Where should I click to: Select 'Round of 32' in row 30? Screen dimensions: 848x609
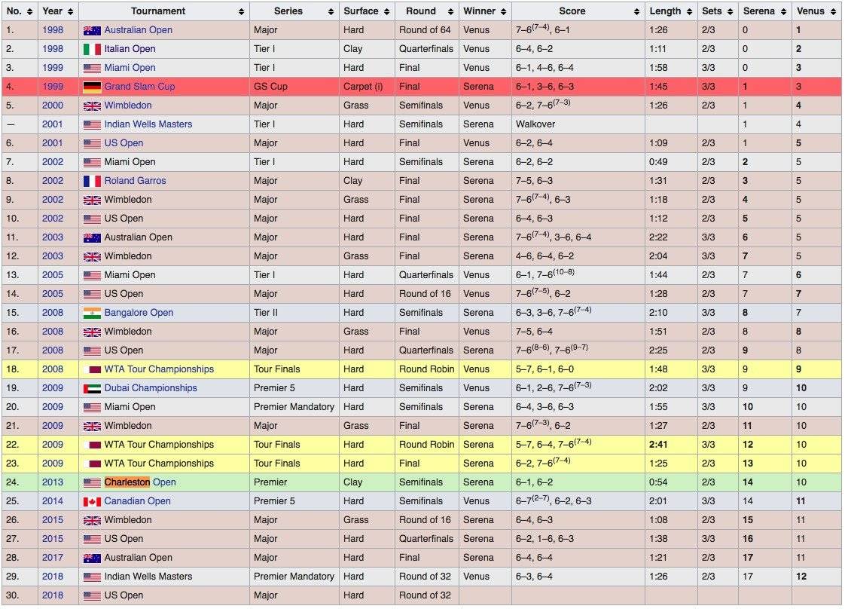(x=425, y=595)
